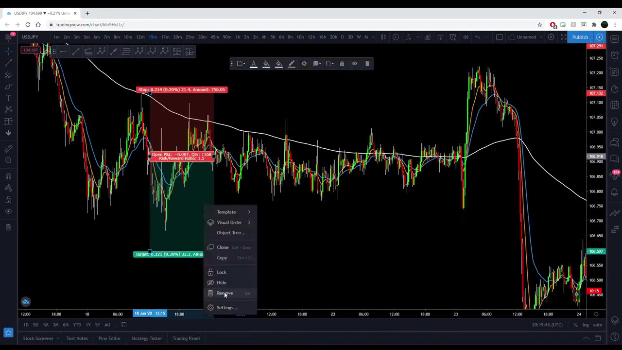Choose Copy in context menu
The width and height of the screenshot is (622, 350).
point(230,258)
